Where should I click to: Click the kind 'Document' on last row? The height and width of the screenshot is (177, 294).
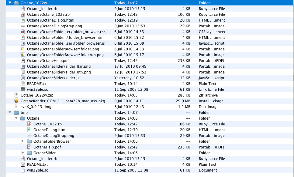click(208, 170)
